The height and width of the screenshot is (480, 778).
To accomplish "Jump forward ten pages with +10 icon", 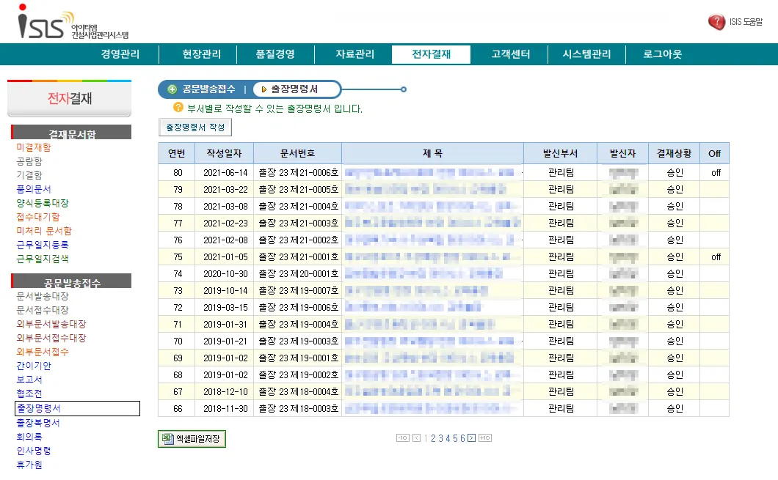I will (x=485, y=438).
